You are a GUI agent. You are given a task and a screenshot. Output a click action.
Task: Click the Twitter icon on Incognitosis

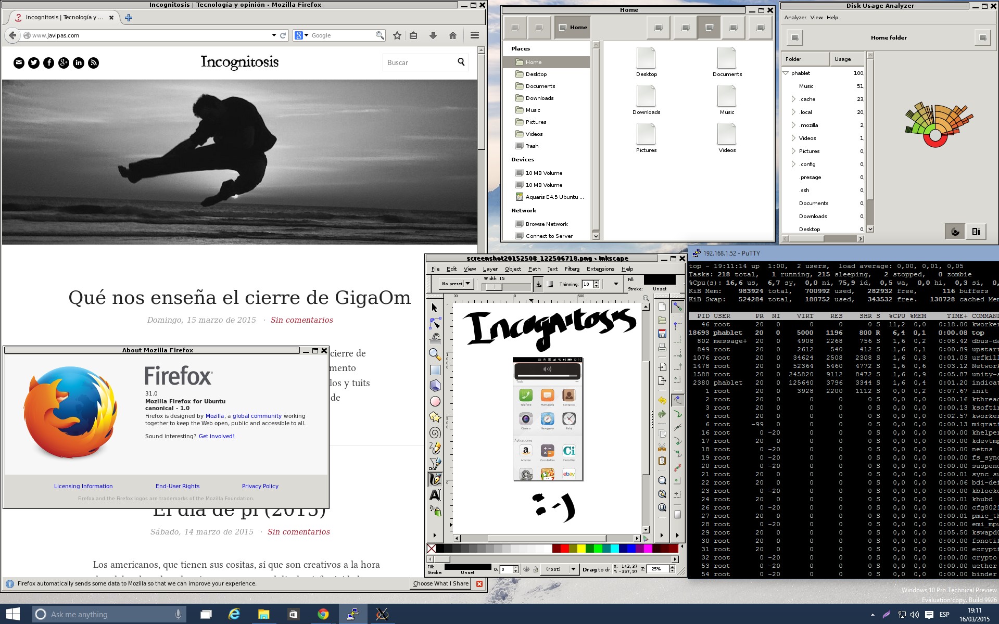pyautogui.click(x=34, y=63)
